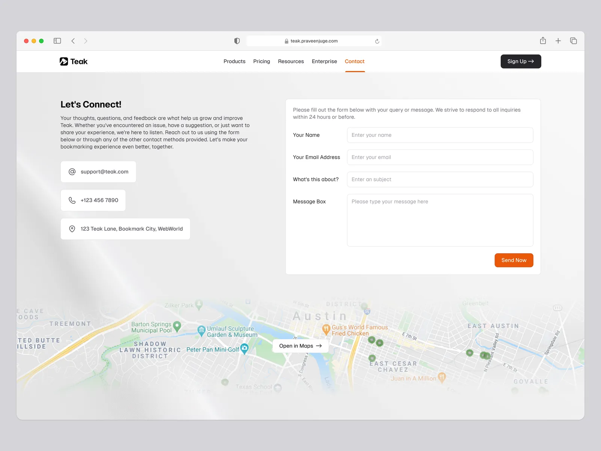This screenshot has width=601, height=451.
Task: Add a new tab with plus icon
Action: pos(558,41)
